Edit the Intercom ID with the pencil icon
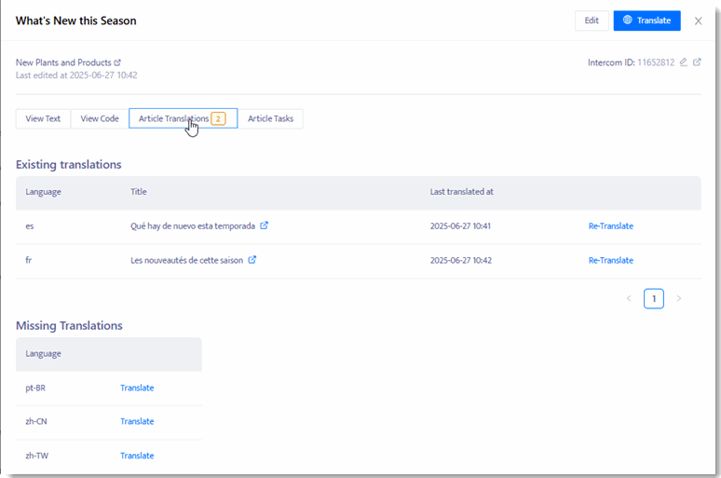This screenshot has width=721, height=478. [684, 62]
